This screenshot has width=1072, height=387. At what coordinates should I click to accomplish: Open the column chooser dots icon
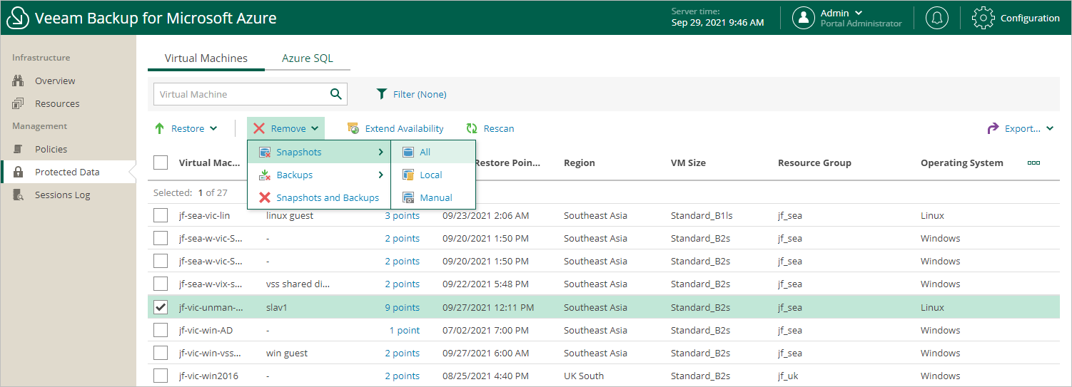coord(1033,163)
